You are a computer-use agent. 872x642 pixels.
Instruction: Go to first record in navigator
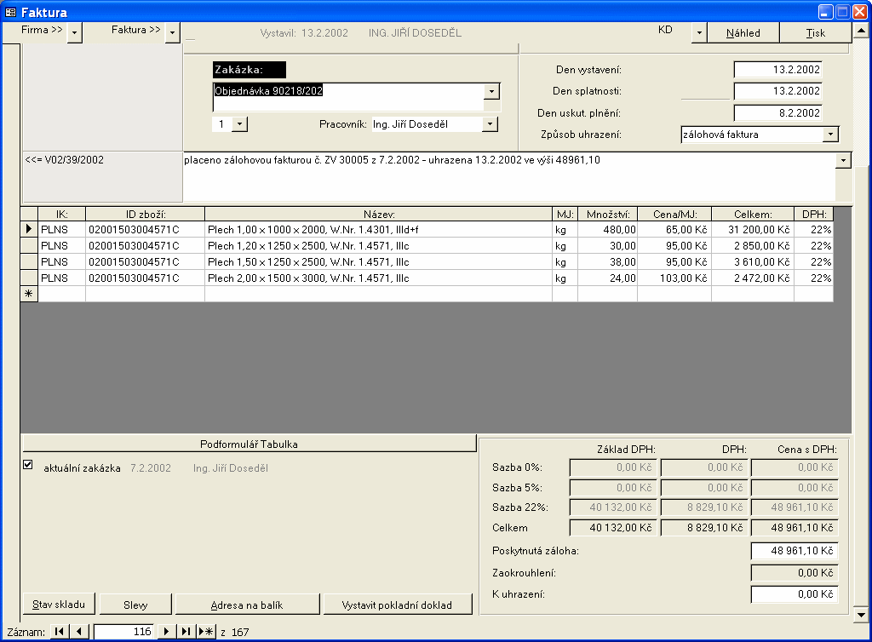[x=60, y=631]
